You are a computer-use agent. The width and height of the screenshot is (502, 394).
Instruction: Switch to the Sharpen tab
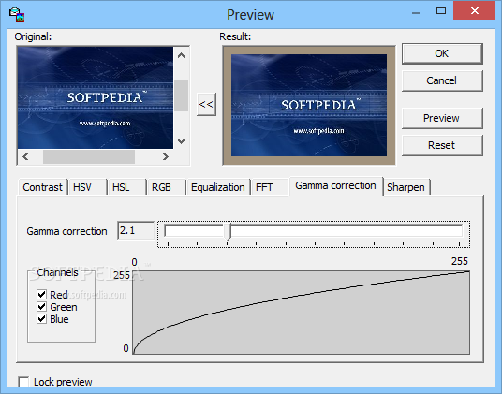[x=406, y=187]
